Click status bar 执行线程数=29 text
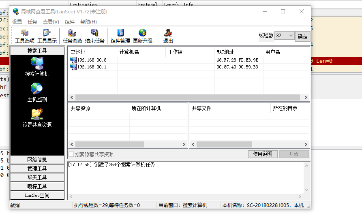The image size is (362, 222). pos(107,205)
